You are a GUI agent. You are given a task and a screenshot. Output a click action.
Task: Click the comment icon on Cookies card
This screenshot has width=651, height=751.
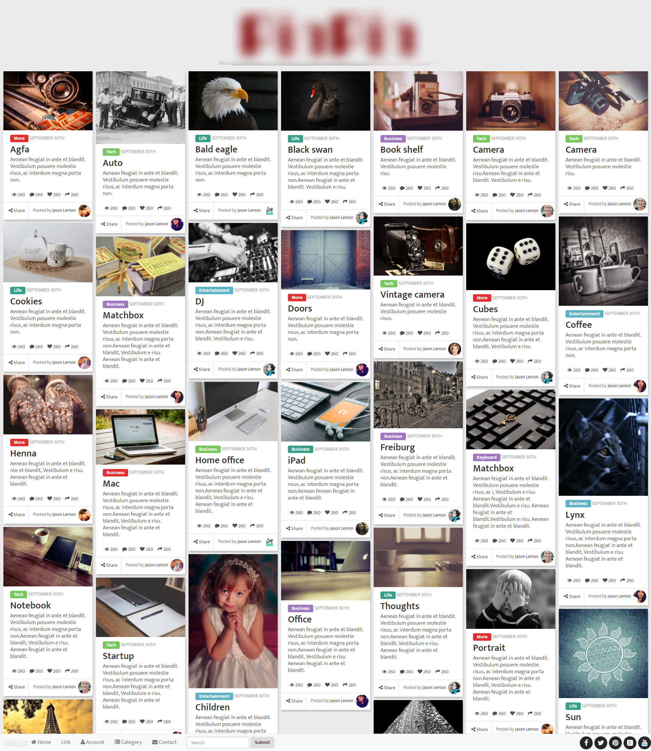(x=32, y=346)
